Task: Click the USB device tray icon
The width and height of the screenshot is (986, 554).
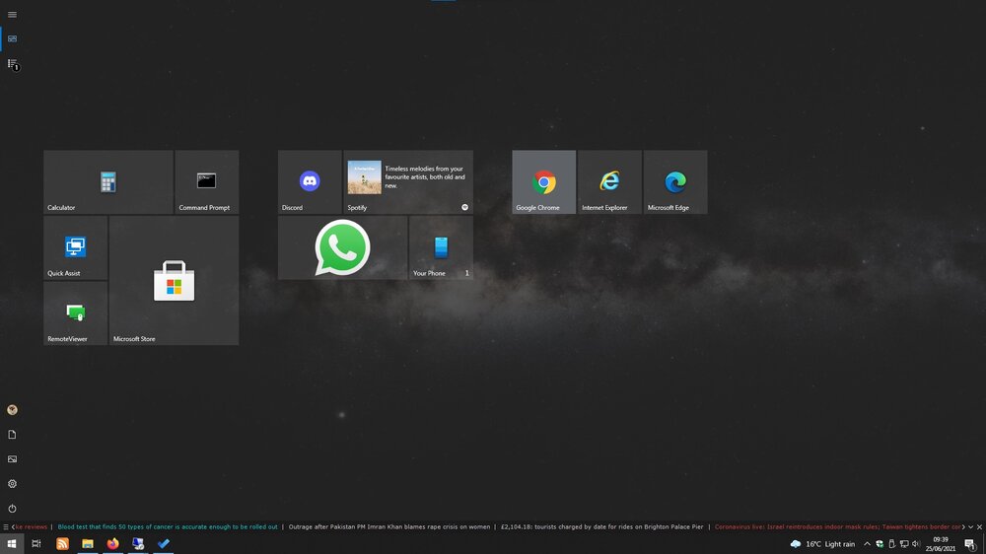Action: tap(891, 544)
